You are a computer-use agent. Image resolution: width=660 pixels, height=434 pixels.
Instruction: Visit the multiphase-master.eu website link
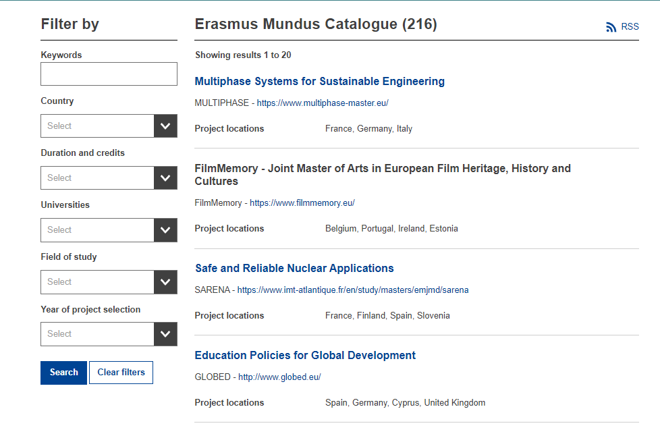pyautogui.click(x=323, y=103)
